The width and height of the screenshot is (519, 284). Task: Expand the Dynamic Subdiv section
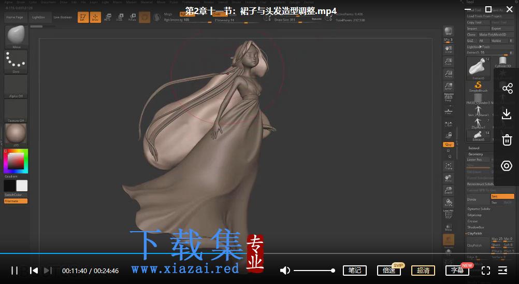[479, 209]
